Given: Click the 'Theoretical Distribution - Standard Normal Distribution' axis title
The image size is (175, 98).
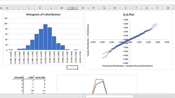Looking at the screenshot, I should click(127, 66).
